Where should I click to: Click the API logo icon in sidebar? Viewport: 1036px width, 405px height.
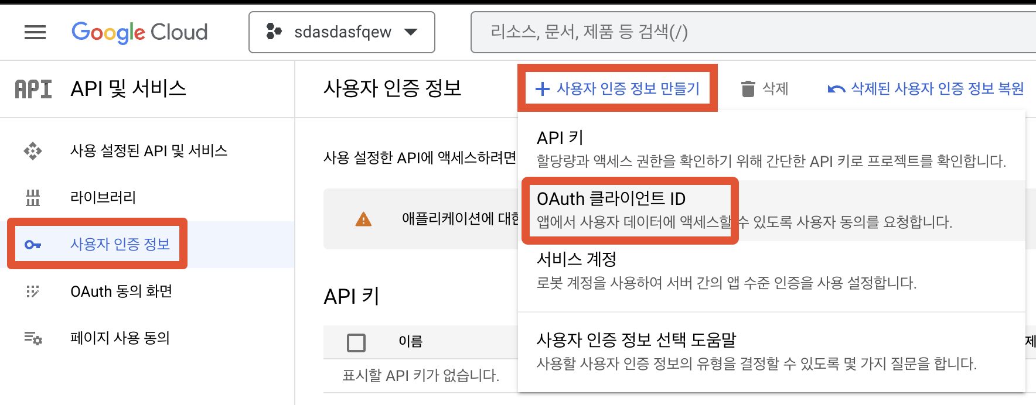(33, 89)
